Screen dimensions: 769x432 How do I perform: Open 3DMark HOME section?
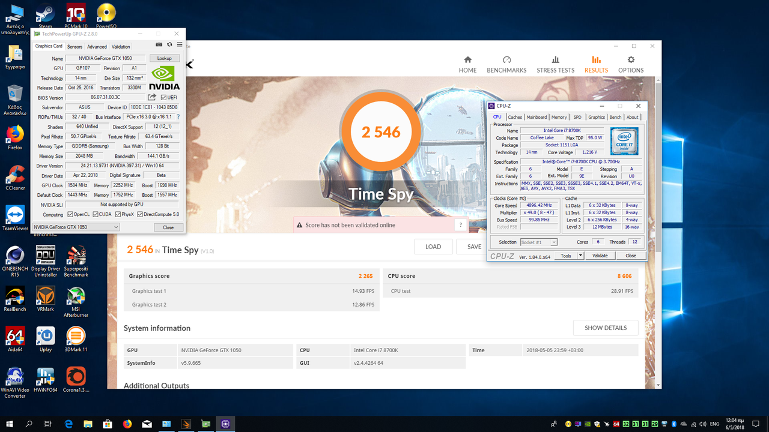(467, 65)
